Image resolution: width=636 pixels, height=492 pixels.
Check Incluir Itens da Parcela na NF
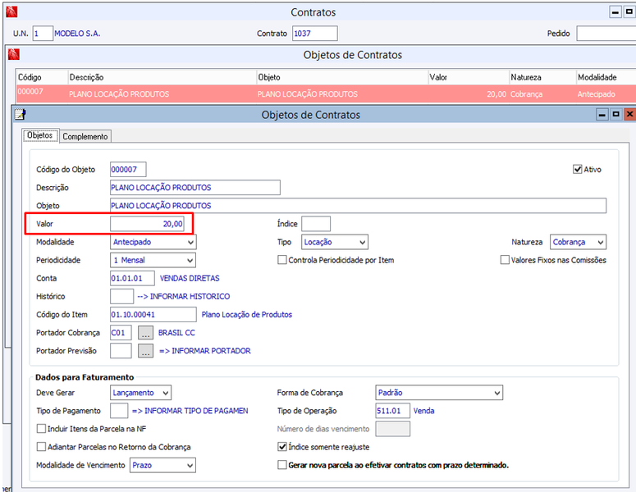pyautogui.click(x=41, y=429)
